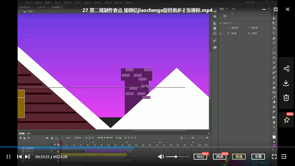Select the Eyedropper tool
295x166 pixels.
coord(274,97)
